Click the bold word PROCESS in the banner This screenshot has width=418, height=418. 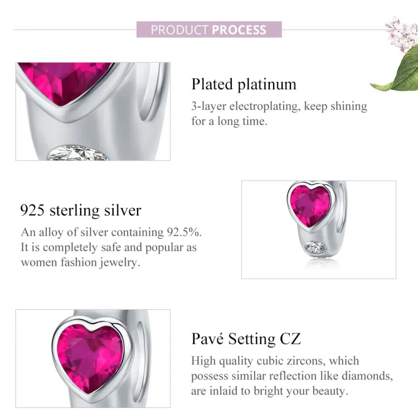[239, 30]
